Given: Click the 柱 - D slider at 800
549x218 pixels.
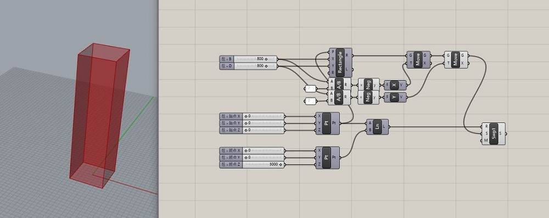Looking at the screenshot, I should 248,66.
